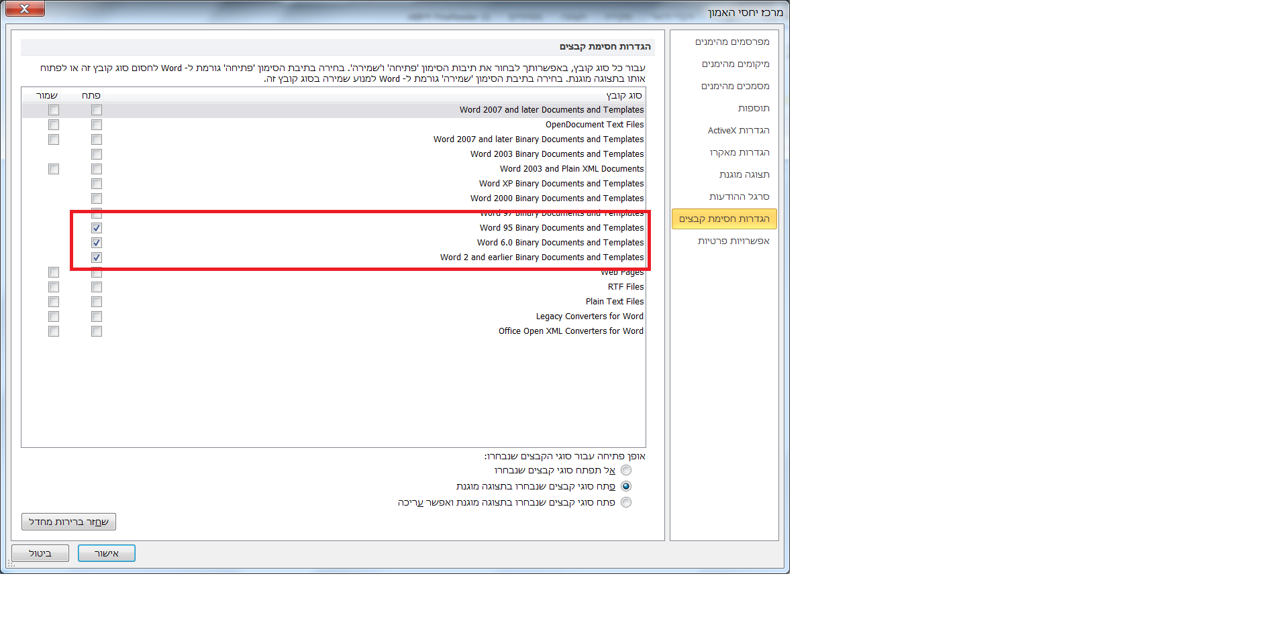Go to מיקומים מהימנים (Trusted Locations)
This screenshot has width=1273, height=641.
(x=735, y=64)
